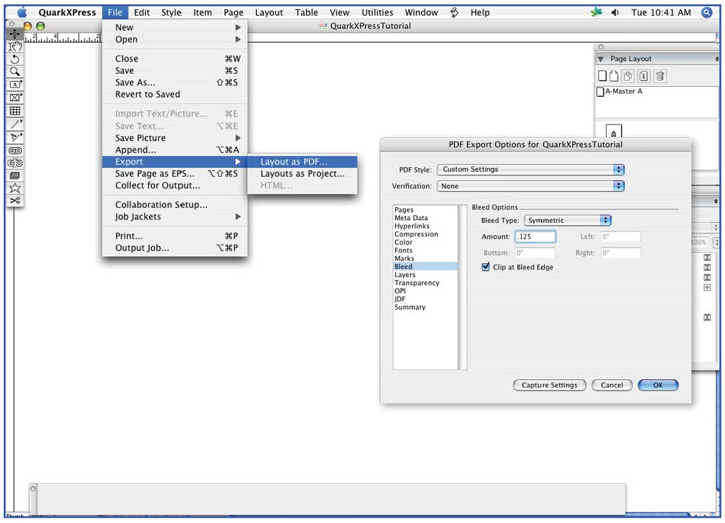Open the Utilities menu
The image size is (725, 523).
pos(377,12)
